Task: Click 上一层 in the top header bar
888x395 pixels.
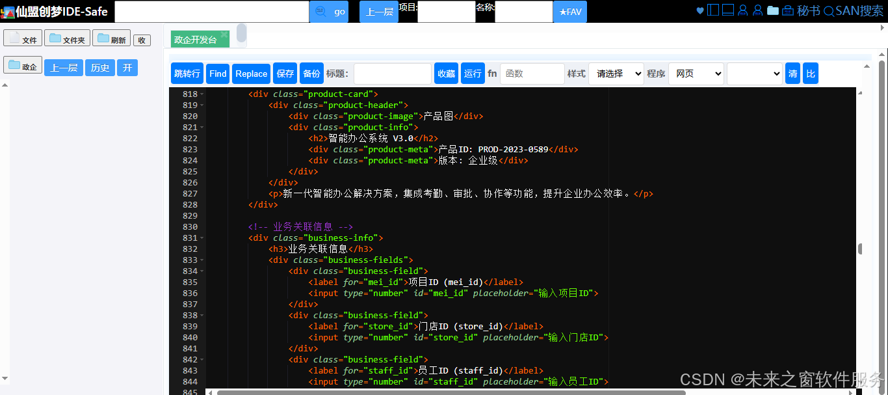Action: 379,12
